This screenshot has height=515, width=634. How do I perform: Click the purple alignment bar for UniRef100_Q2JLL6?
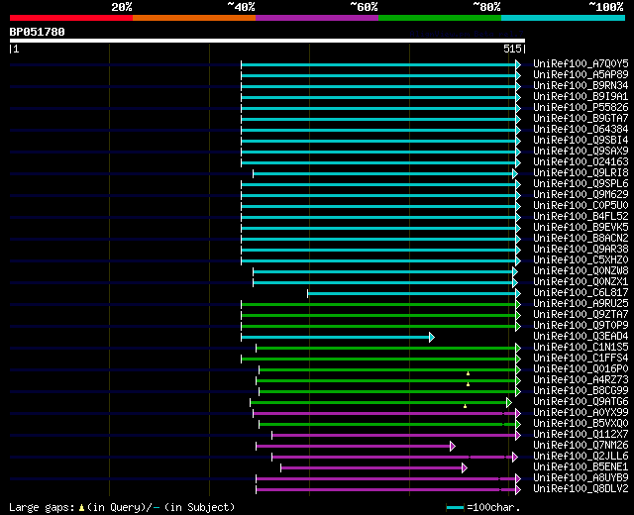tap(392, 458)
